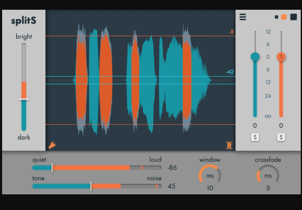Open settings with the wrench icon
The width and height of the screenshot is (302, 210).
coord(52,146)
